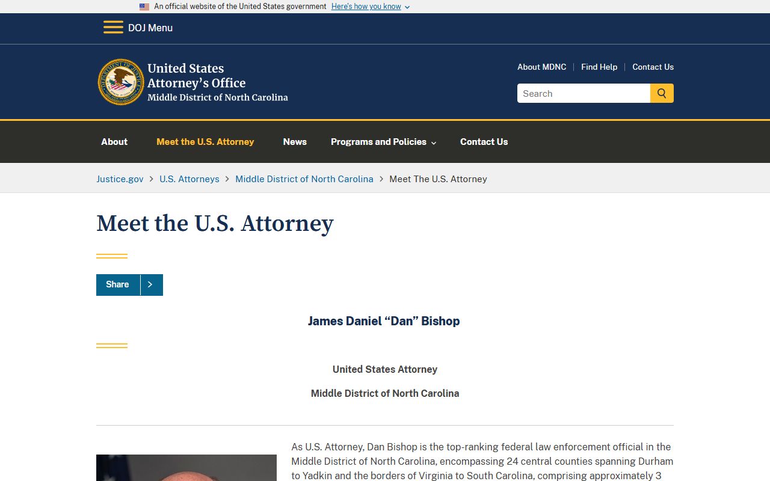The image size is (770, 481).
Task: Select Meet the U.S. Attorney nav item
Action: coord(205,142)
